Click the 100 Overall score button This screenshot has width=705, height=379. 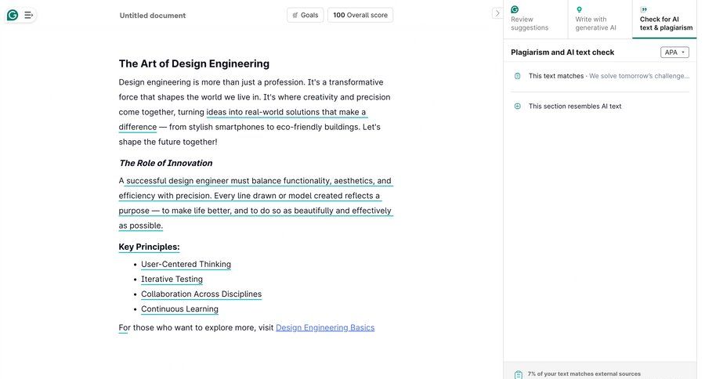click(360, 15)
